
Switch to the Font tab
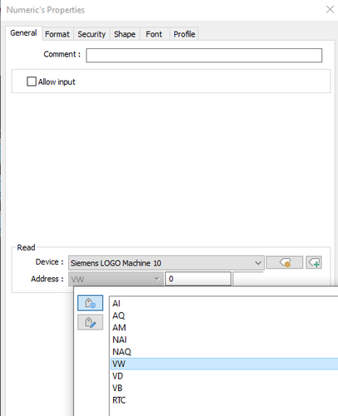(154, 34)
